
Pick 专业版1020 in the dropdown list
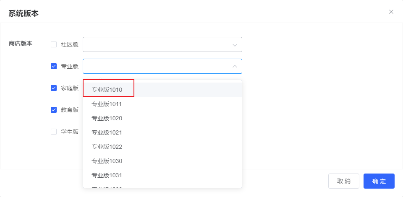tap(107, 118)
